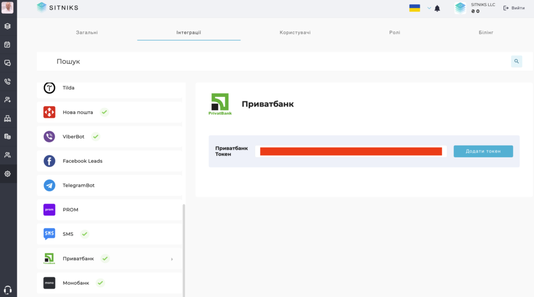Viewport: 534px width, 297px height.
Task: Open the add-contact icon in sidebar
Action: pyautogui.click(x=7, y=100)
